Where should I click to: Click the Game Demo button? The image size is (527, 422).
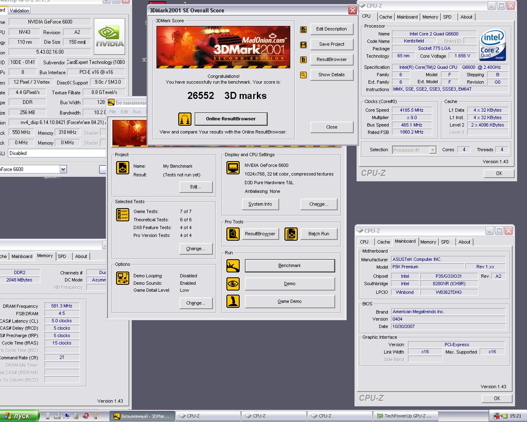click(290, 301)
